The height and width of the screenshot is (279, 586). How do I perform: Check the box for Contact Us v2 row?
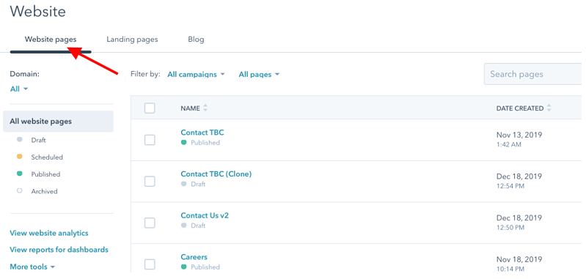click(150, 223)
